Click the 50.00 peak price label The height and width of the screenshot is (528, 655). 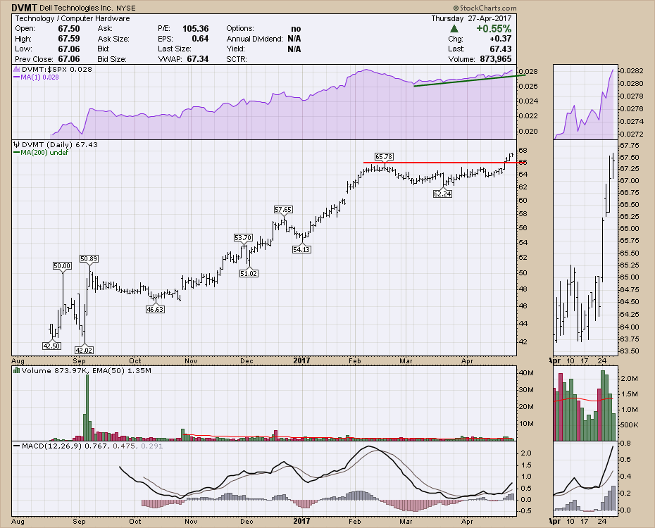tap(62, 265)
